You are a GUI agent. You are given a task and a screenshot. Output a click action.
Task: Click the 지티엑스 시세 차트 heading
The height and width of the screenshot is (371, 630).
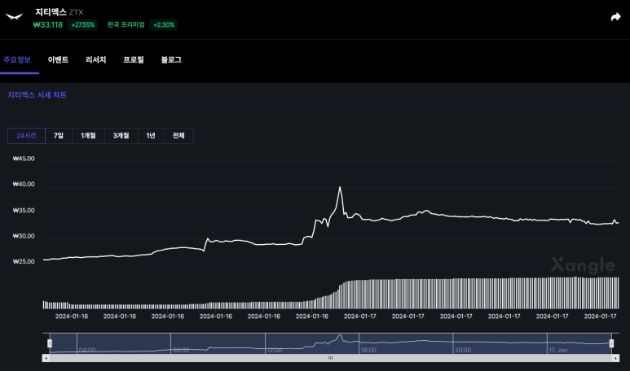coord(37,95)
